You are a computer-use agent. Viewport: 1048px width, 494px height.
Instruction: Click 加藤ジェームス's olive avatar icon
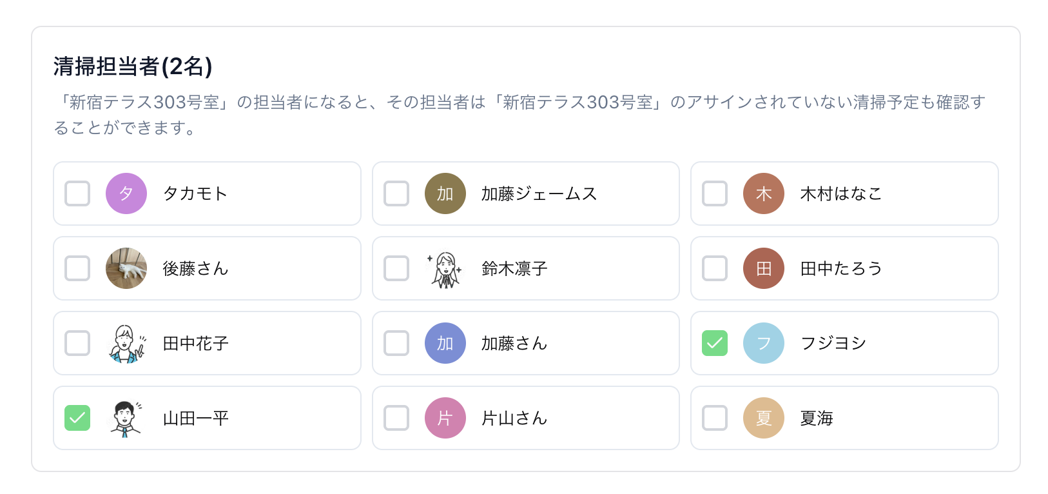[445, 193]
